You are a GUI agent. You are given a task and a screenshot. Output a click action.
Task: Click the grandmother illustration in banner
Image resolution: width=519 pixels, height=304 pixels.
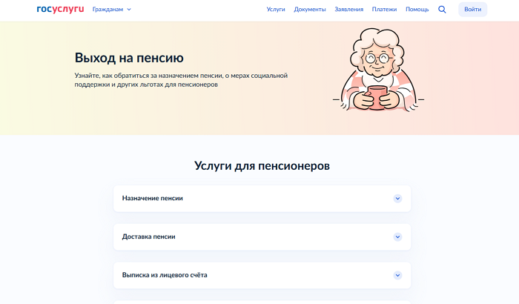pyautogui.click(x=377, y=71)
